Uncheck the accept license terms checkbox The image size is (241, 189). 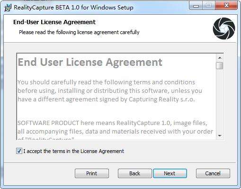[19, 151]
